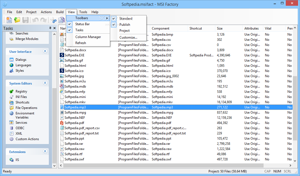The width and height of the screenshot is (300, 176).
Task: Open the Build menu
Action: [60, 12]
